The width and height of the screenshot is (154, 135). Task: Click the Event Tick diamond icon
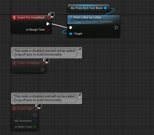15,109
